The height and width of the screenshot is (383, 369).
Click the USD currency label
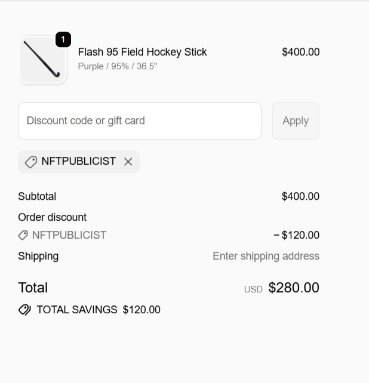tap(253, 289)
